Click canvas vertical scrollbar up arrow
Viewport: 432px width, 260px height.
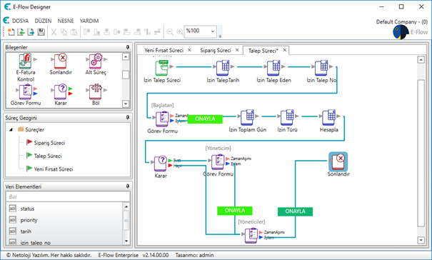pos(421,59)
